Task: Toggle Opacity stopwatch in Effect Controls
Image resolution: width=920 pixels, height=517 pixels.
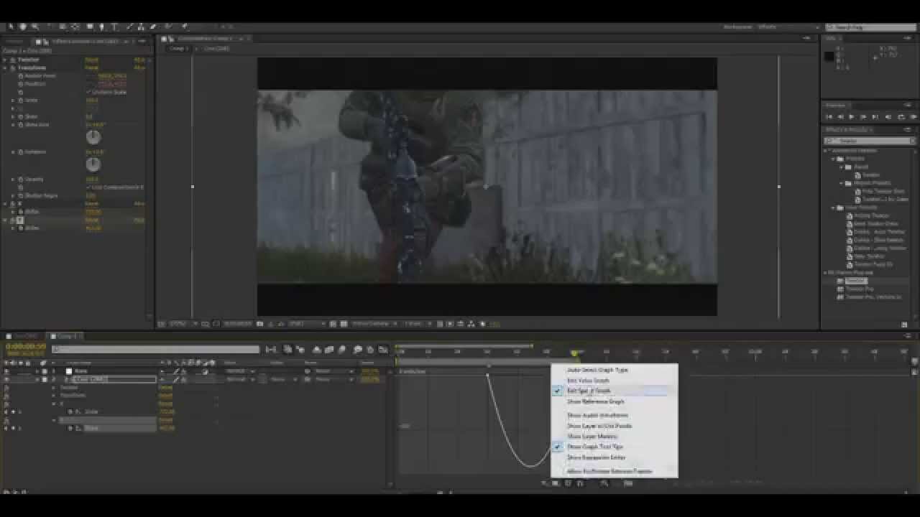Action: [x=21, y=180]
